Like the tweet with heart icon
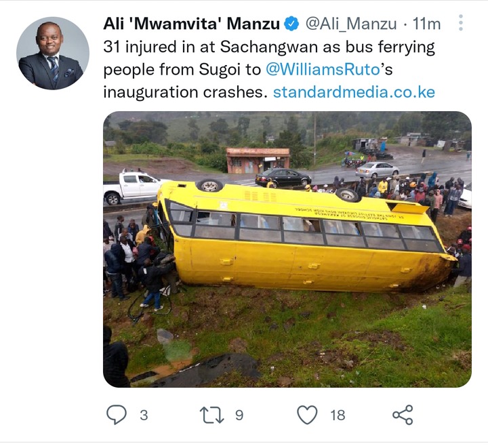 [x=308, y=415]
